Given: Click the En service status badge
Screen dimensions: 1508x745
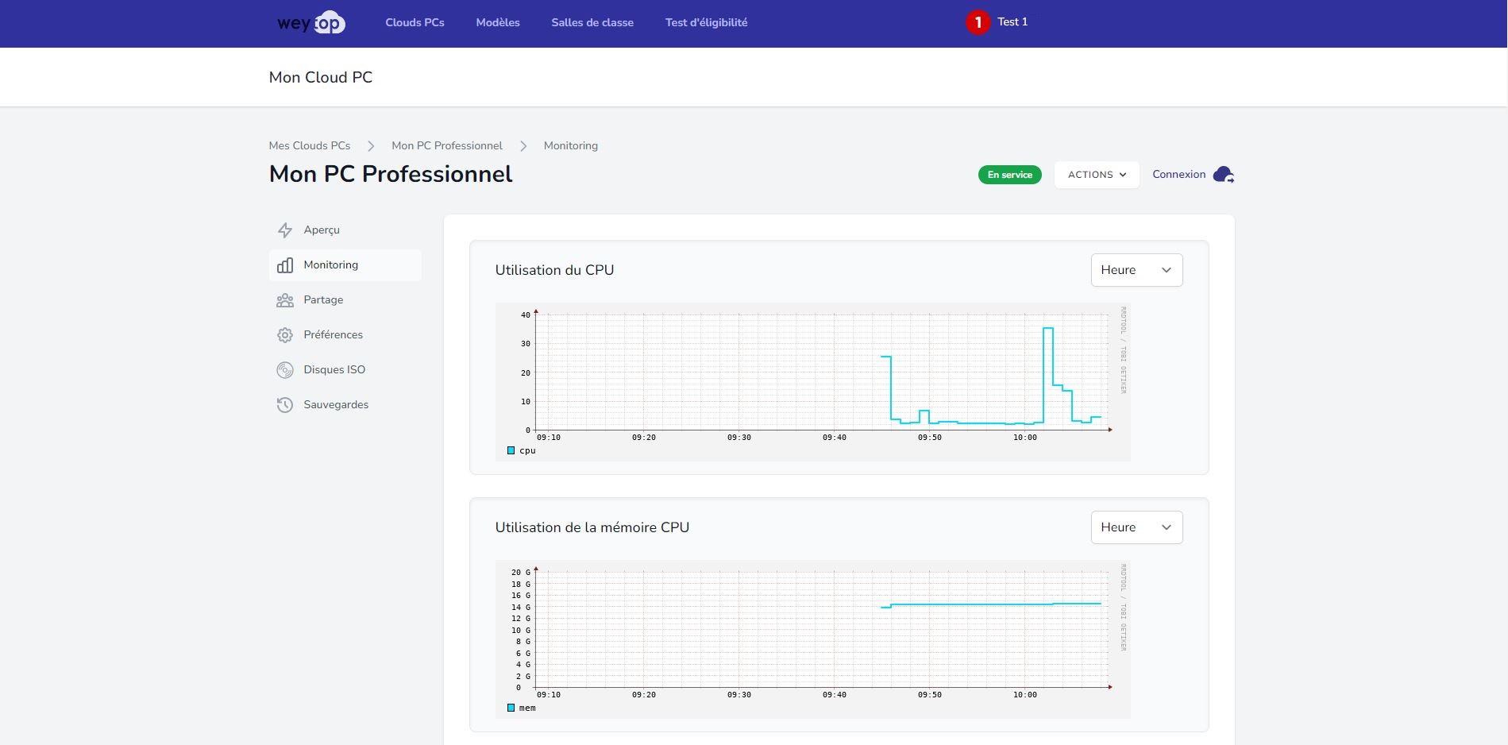Looking at the screenshot, I should (1009, 174).
